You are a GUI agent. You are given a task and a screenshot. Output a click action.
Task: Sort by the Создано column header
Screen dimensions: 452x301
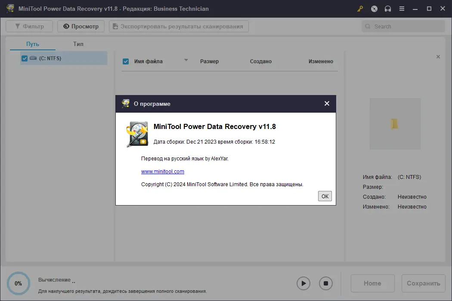(261, 61)
